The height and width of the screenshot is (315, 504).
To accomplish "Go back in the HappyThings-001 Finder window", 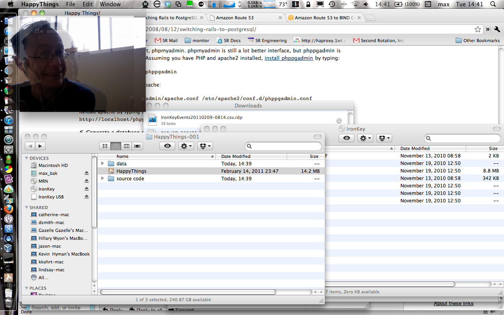I will coord(30,146).
